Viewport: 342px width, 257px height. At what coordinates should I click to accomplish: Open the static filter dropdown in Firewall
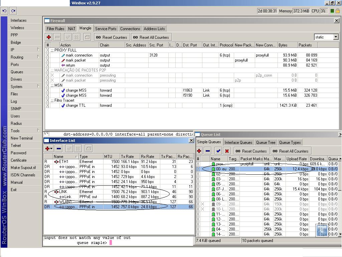coord(336,37)
